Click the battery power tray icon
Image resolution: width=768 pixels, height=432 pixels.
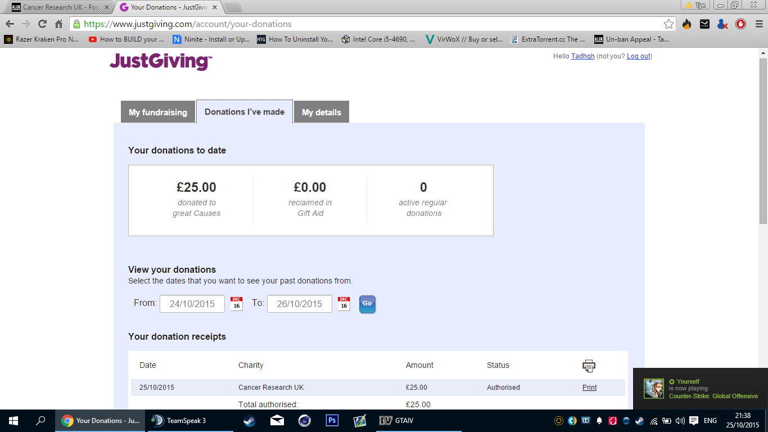point(667,421)
